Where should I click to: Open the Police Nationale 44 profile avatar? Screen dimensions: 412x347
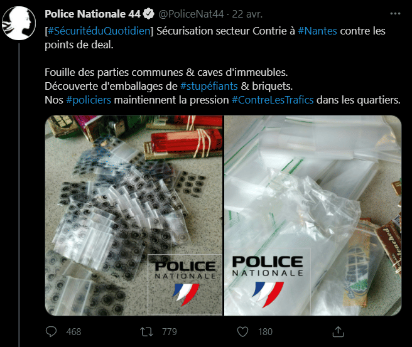coord(19,23)
